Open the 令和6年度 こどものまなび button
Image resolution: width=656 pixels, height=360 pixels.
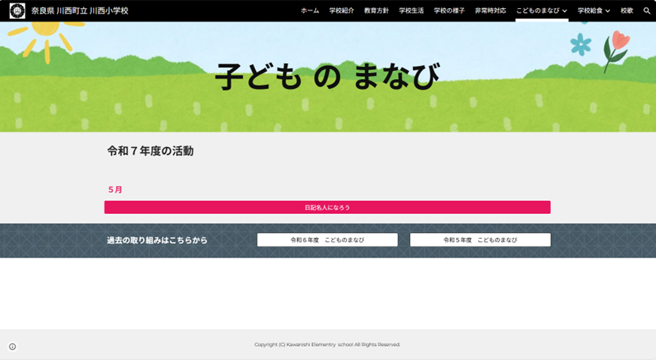(327, 239)
